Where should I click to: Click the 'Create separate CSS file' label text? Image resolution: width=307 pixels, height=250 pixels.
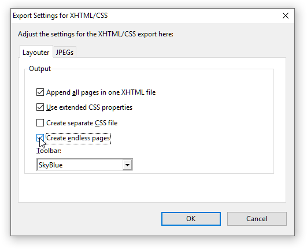pos(82,123)
